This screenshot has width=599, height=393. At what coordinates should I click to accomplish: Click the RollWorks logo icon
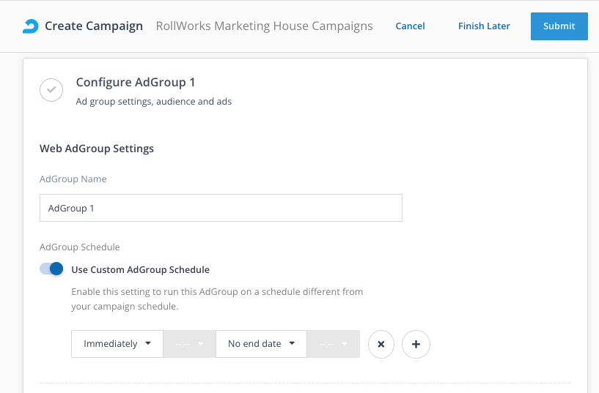click(30, 26)
